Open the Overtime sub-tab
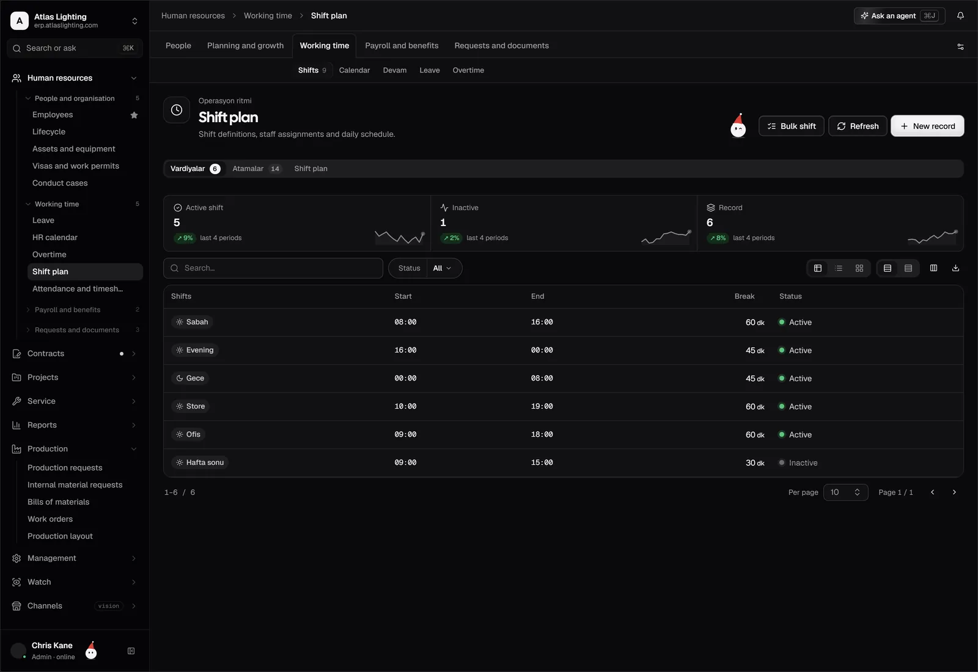 coord(468,70)
